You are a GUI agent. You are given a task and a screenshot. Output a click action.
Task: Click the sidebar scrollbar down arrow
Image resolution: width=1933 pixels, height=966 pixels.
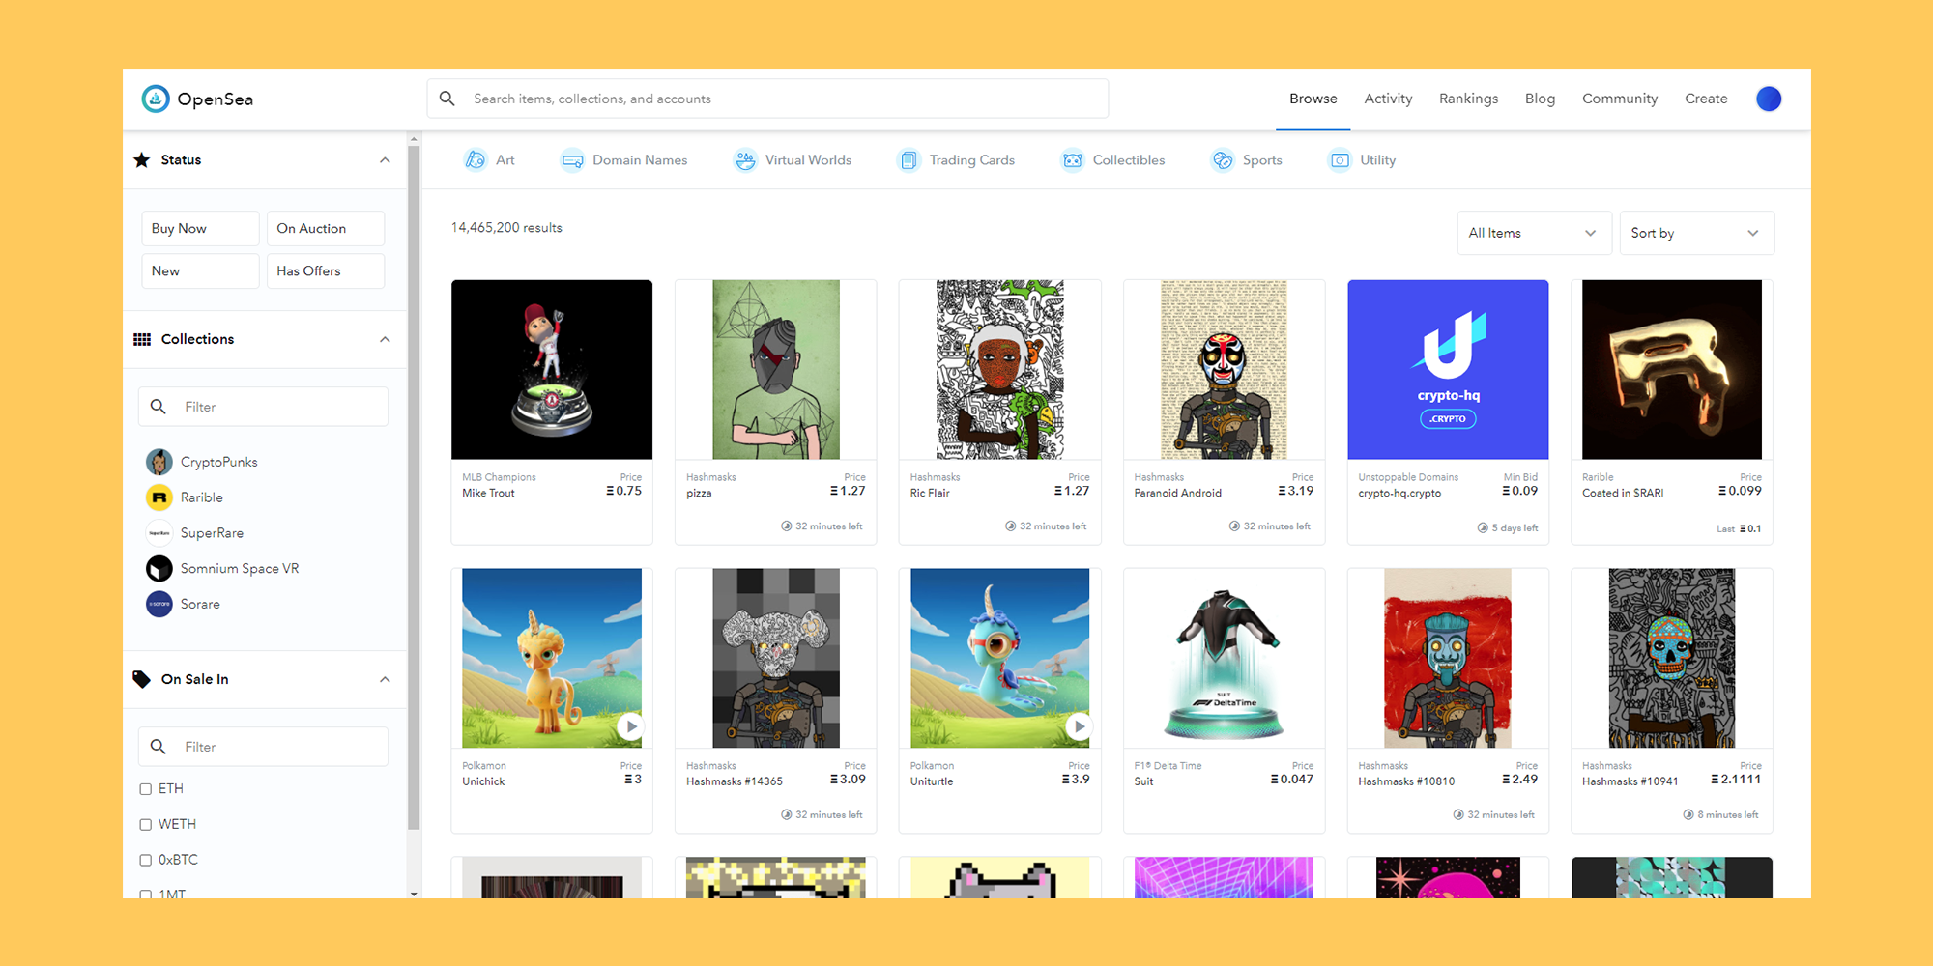click(x=414, y=894)
